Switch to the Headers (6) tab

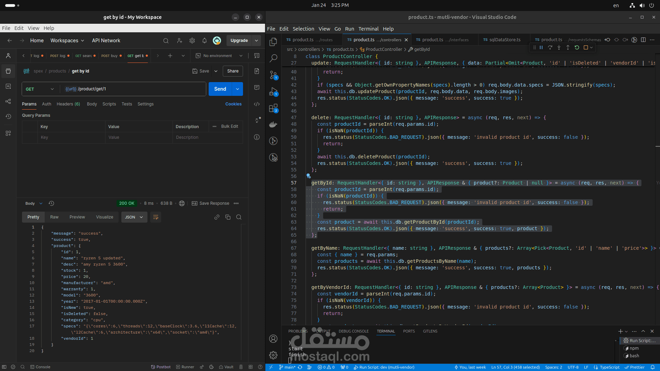(x=68, y=104)
